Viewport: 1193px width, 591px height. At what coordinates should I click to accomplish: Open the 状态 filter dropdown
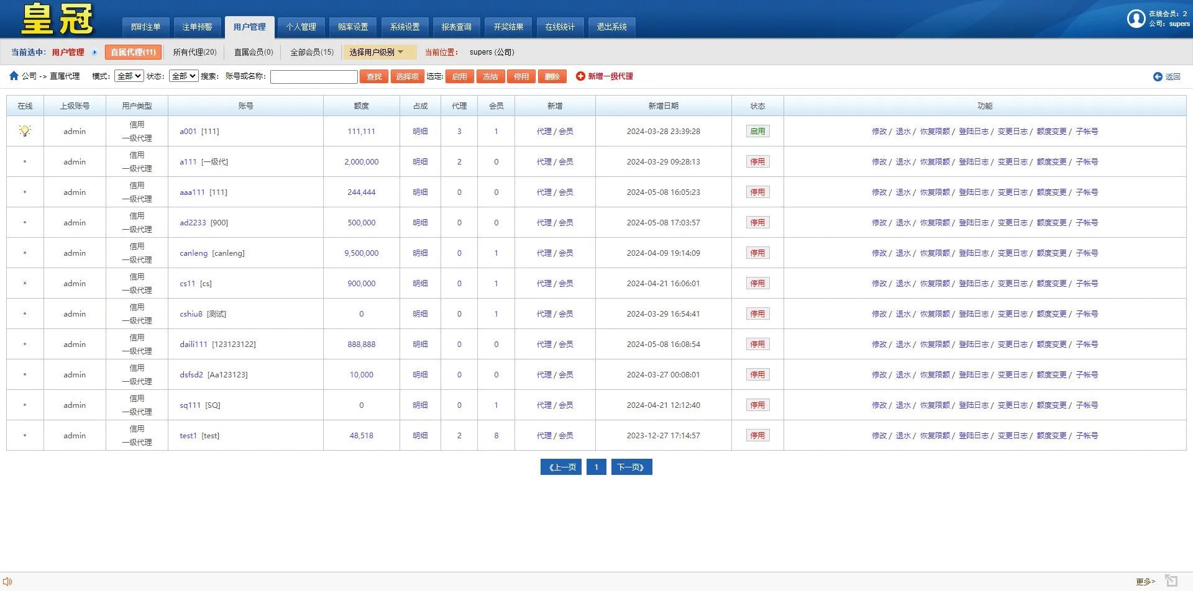183,76
